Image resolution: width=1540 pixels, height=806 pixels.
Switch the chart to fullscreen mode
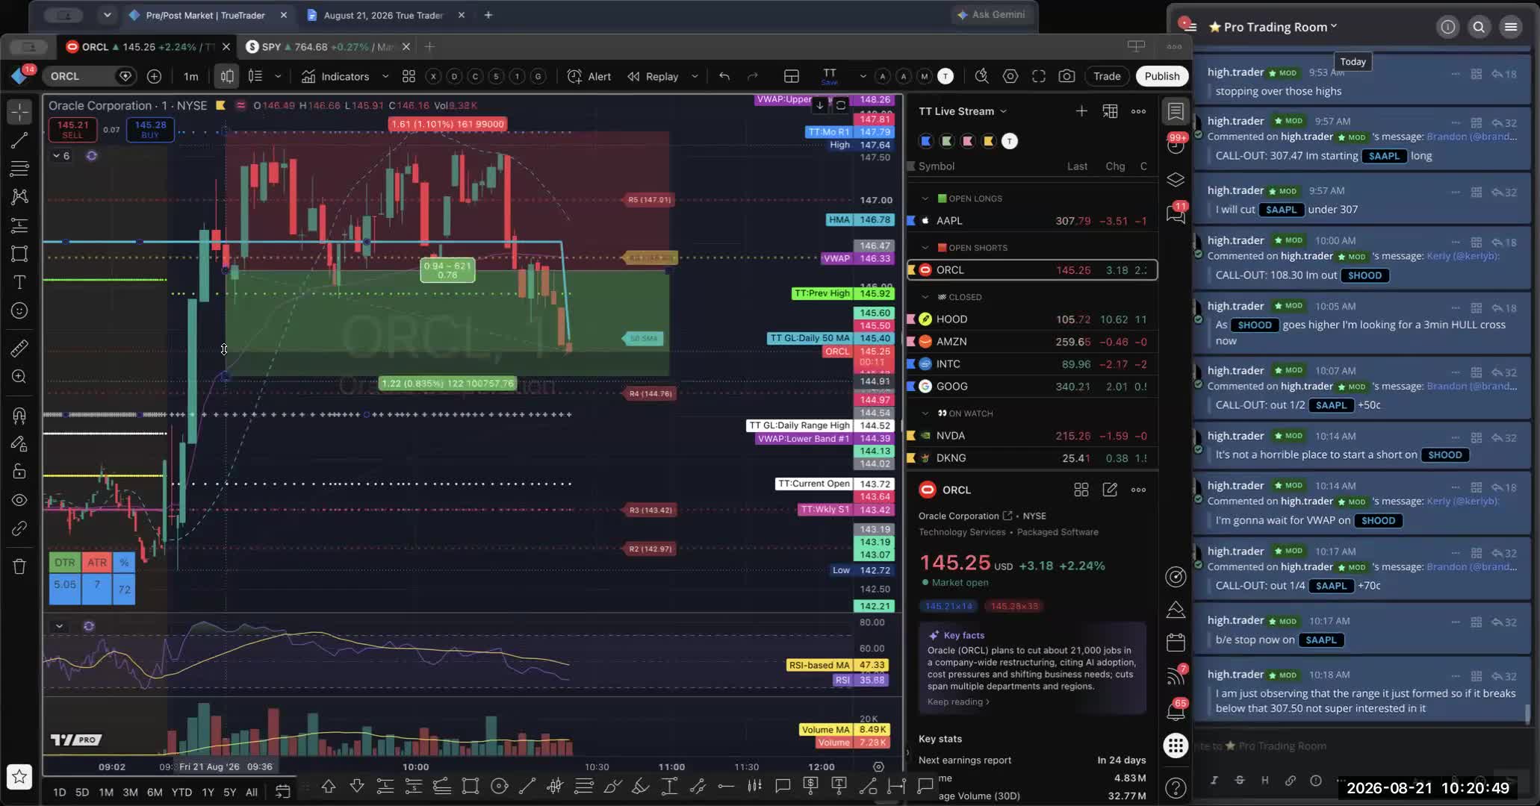[1039, 76]
